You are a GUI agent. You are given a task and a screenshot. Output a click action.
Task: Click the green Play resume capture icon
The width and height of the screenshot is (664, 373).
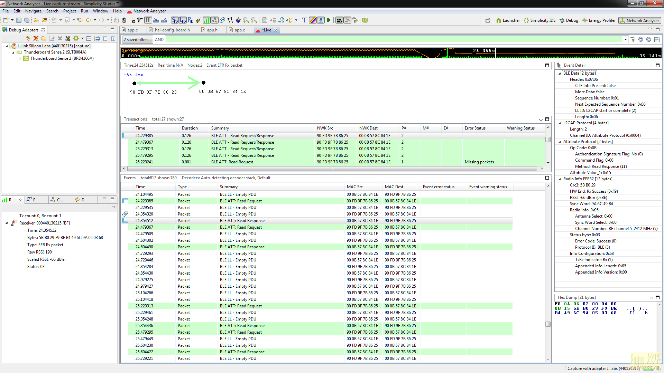(328, 20)
